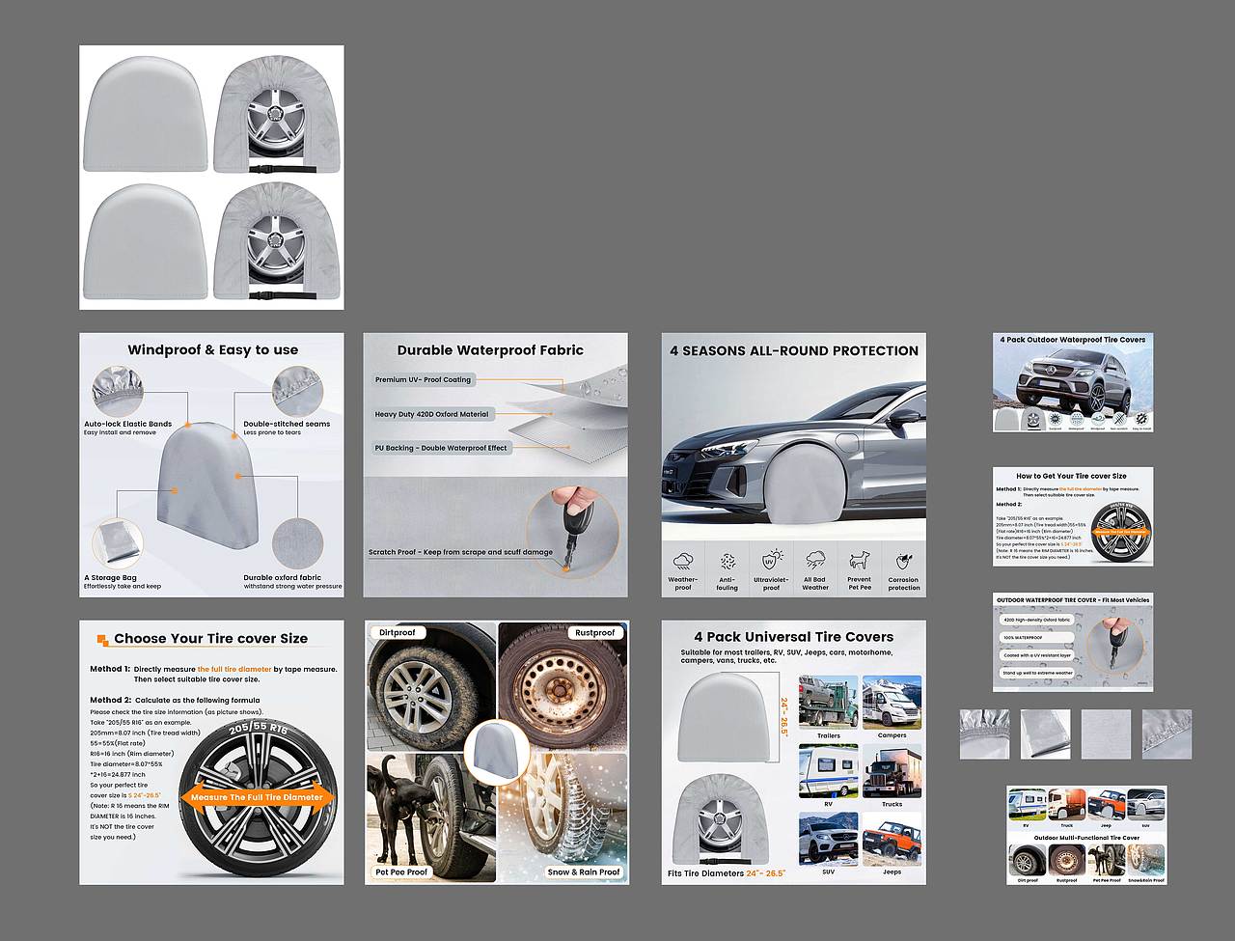This screenshot has width=1235, height=941.
Task: Select the small Outdoor Multi-Functional Tire Cover thumbnail
Action: click(x=1086, y=835)
